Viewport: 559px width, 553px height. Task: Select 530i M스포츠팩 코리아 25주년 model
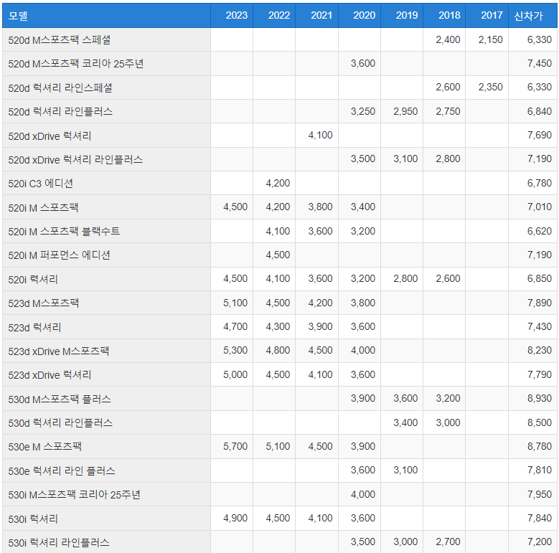[74, 495]
